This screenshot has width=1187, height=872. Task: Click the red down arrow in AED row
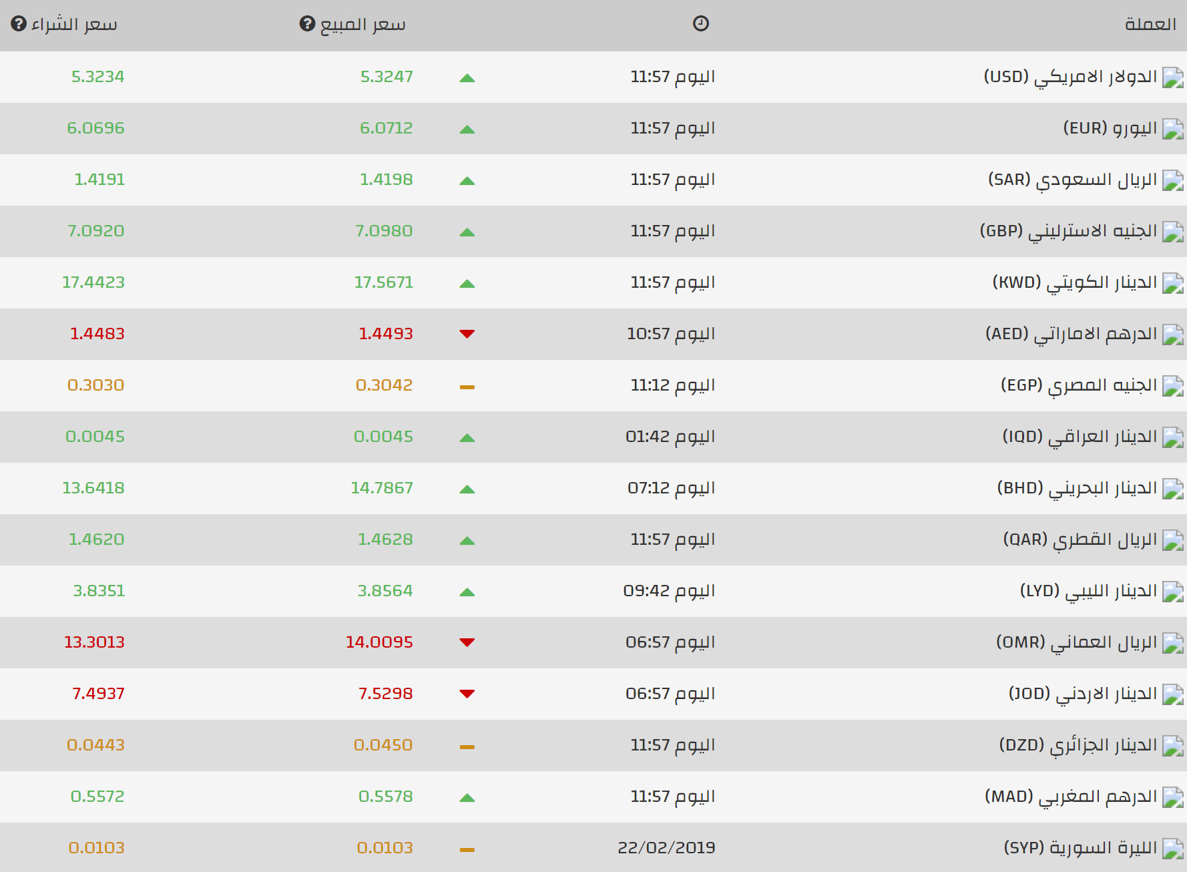467,334
